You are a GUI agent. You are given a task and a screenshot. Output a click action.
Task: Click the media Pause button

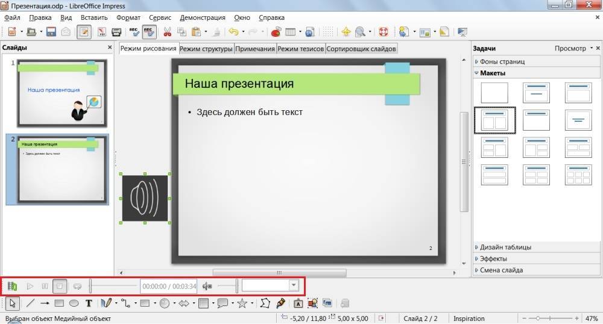(x=45, y=286)
